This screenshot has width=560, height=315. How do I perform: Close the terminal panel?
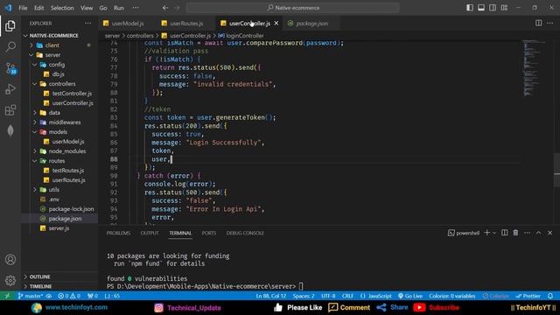550,233
